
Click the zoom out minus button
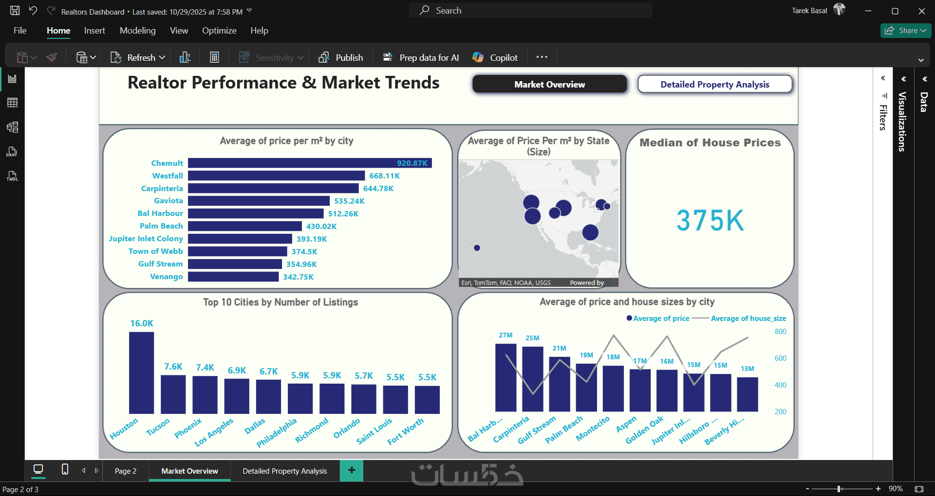click(x=807, y=489)
